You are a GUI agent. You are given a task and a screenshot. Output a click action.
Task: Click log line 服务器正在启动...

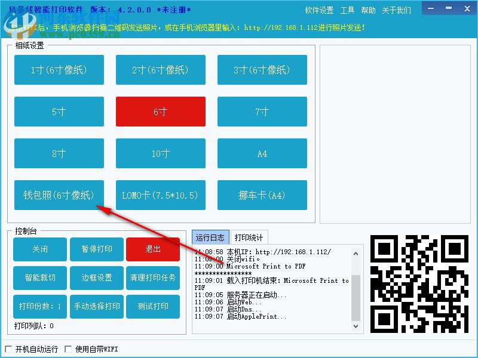click(241, 295)
